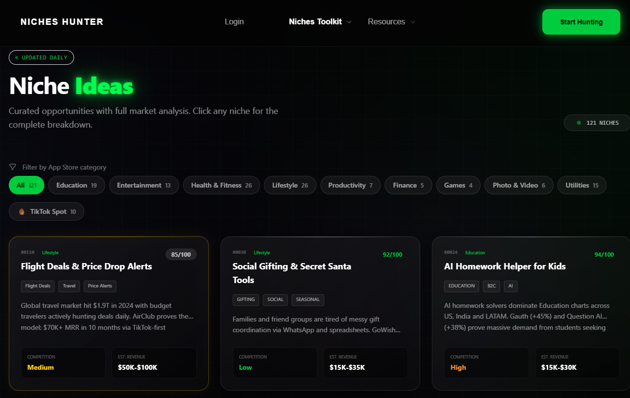Open the Login page

[x=234, y=21]
